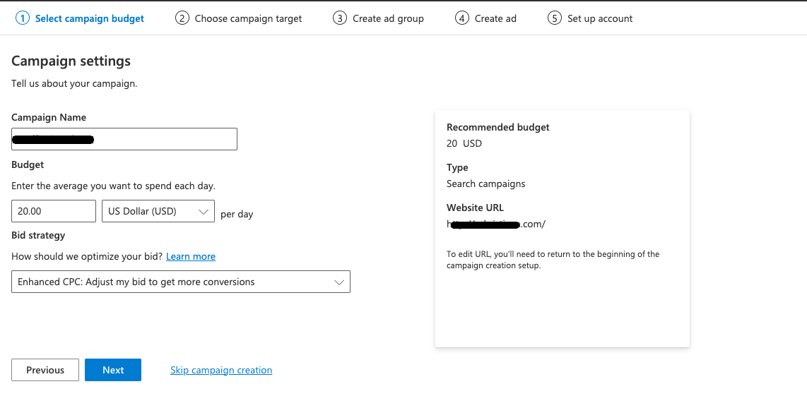
Task: Click the Recommended budget 20 USD value
Action: [464, 143]
